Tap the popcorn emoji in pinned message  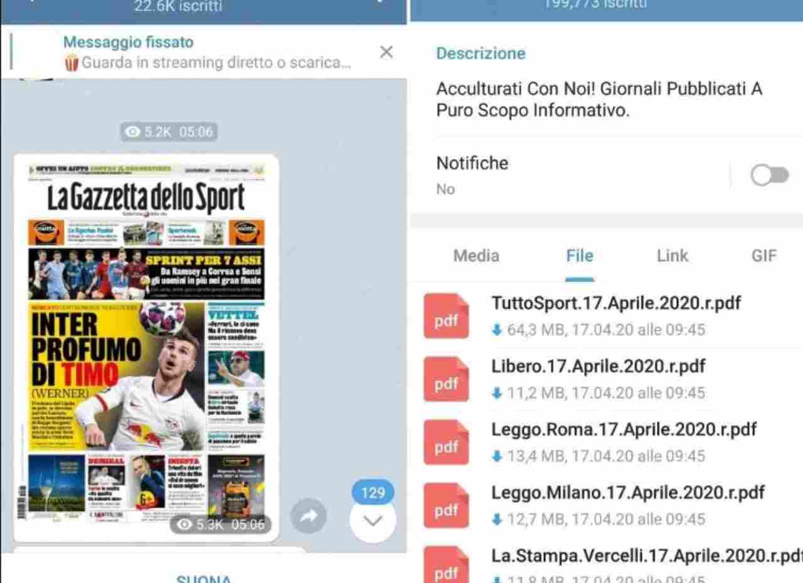click(71, 63)
